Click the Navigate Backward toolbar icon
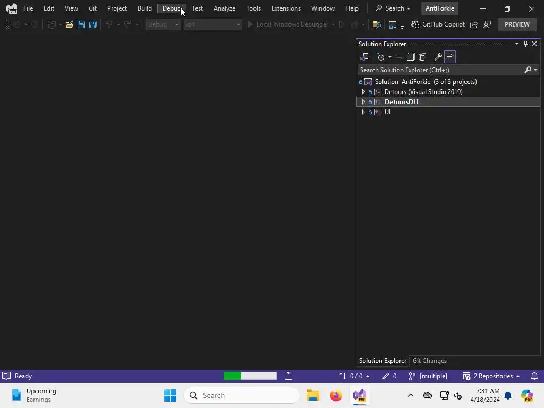 (x=16, y=24)
